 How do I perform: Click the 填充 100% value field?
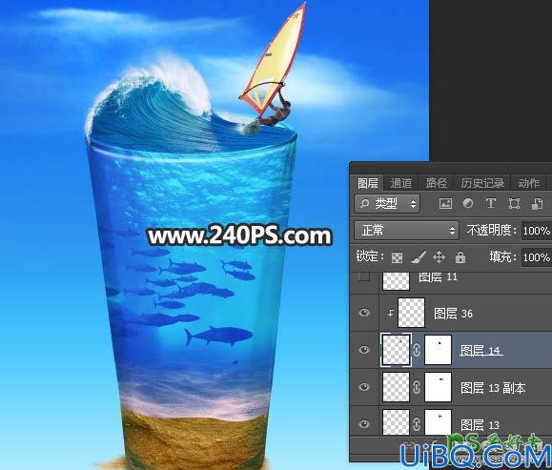pyautogui.click(x=537, y=257)
